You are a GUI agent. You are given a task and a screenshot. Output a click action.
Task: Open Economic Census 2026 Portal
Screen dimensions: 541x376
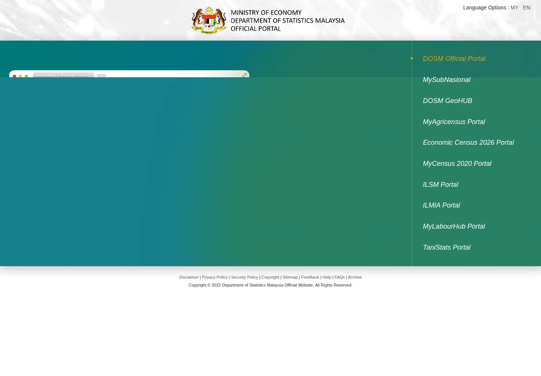(468, 143)
